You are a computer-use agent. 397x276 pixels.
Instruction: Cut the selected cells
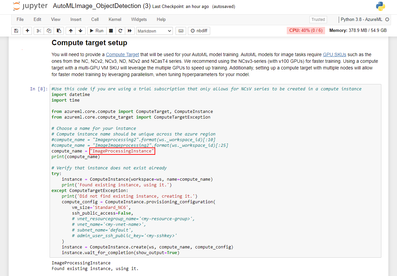pyautogui.click(x=38, y=31)
